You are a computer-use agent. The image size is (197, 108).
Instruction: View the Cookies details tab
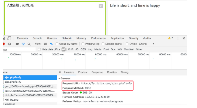click(112, 72)
